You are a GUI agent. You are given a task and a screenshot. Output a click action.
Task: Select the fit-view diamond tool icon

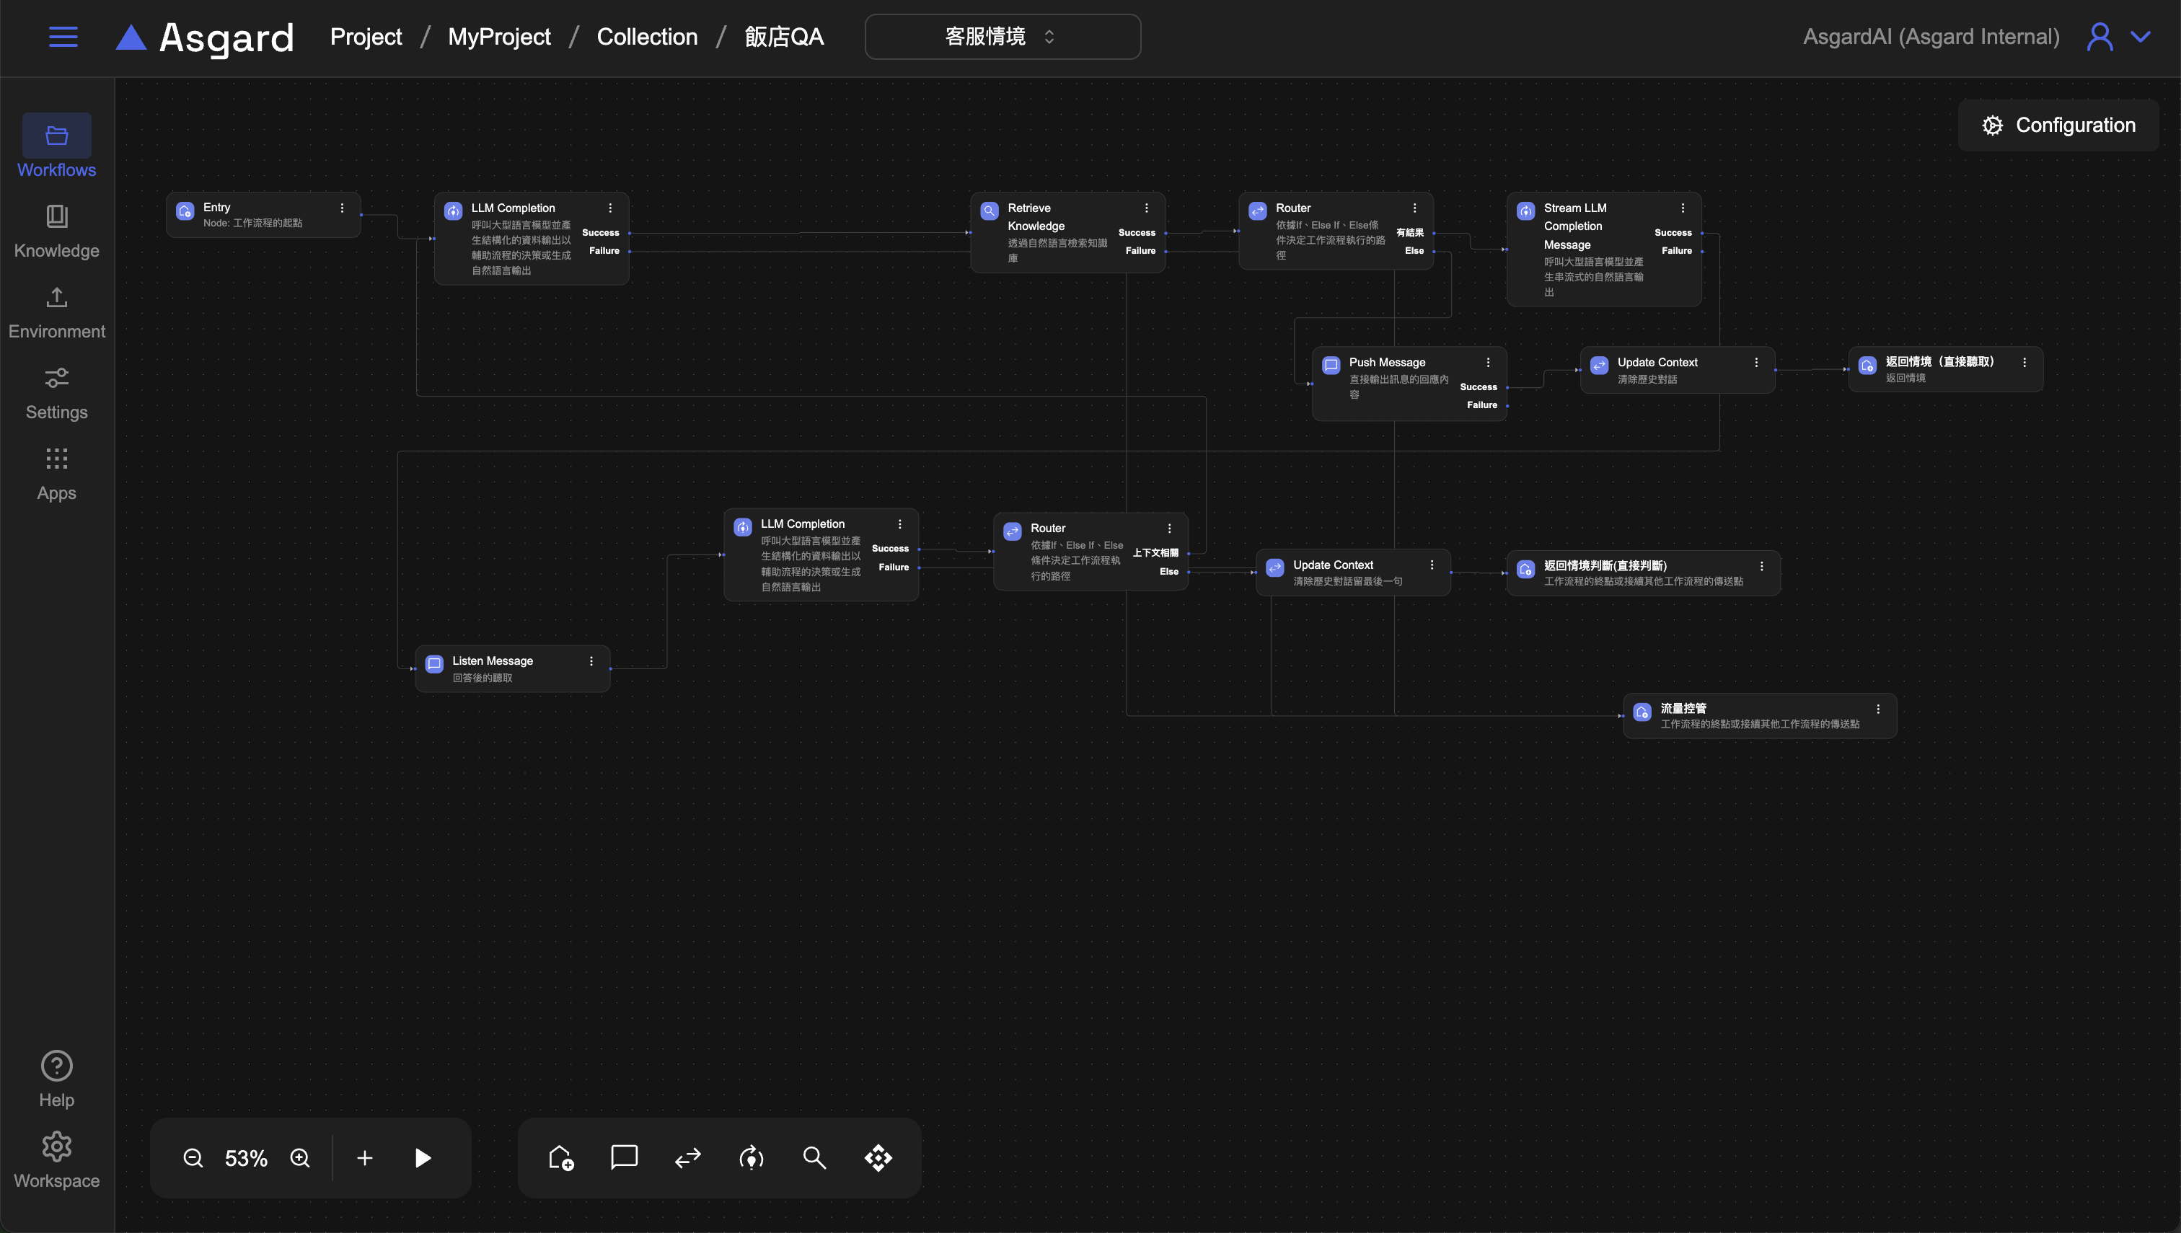click(x=878, y=1157)
